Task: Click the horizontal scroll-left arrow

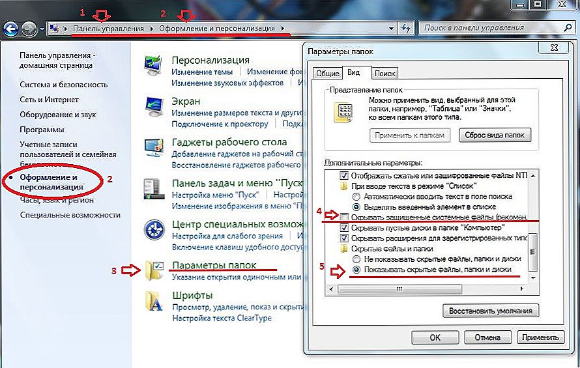Action: pyautogui.click(x=331, y=289)
